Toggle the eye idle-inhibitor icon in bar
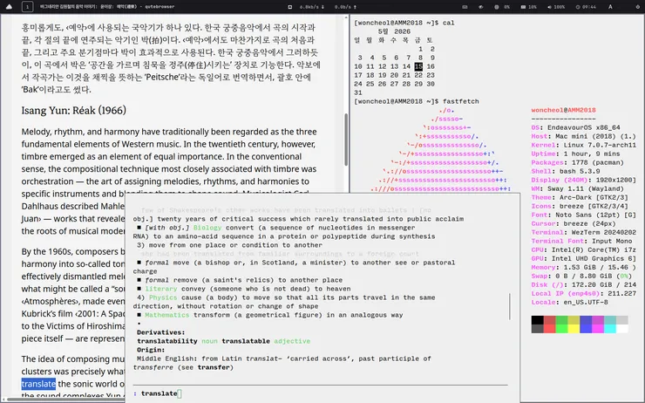 [x=481, y=7]
